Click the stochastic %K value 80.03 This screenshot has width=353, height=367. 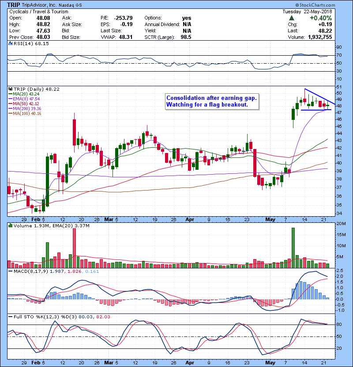point(85,317)
